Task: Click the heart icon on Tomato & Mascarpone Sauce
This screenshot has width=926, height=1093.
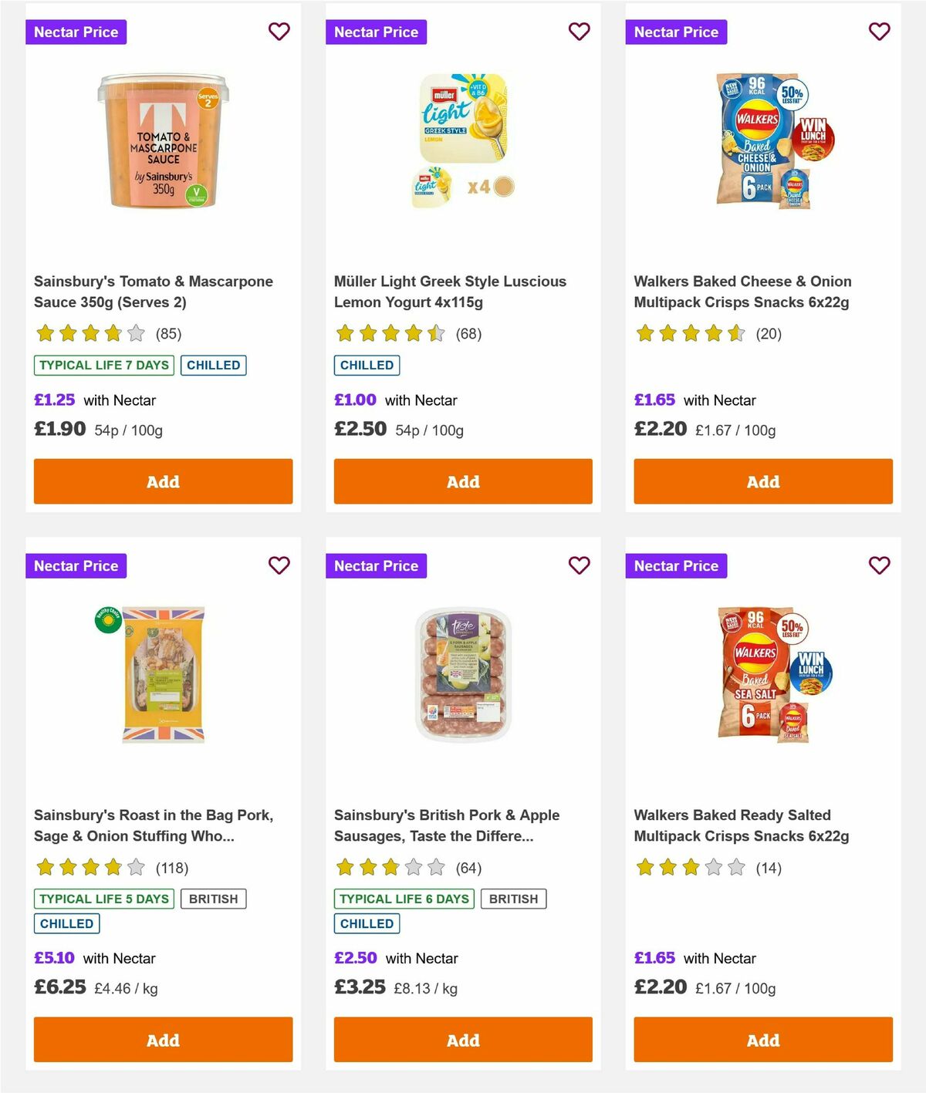Action: (x=279, y=32)
